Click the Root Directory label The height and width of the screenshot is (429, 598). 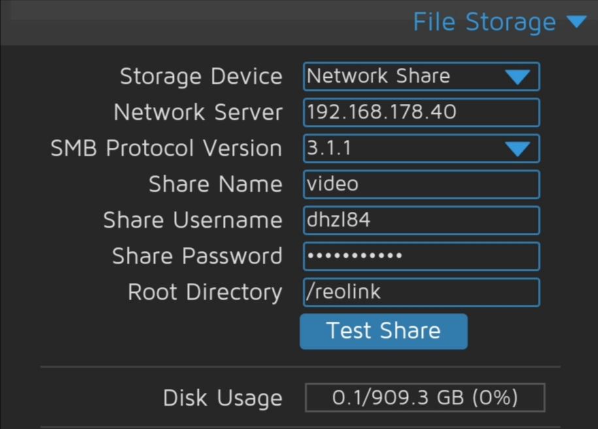coord(205,292)
